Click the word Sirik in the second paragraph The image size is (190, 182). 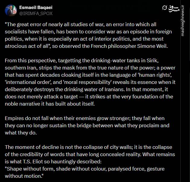click(152, 60)
